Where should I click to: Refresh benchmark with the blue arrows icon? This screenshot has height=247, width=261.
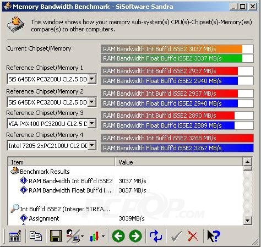[156, 236]
